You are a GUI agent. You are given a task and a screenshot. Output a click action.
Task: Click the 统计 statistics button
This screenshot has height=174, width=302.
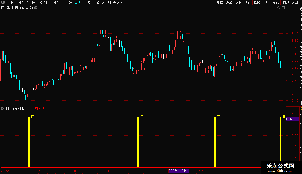[247, 2]
